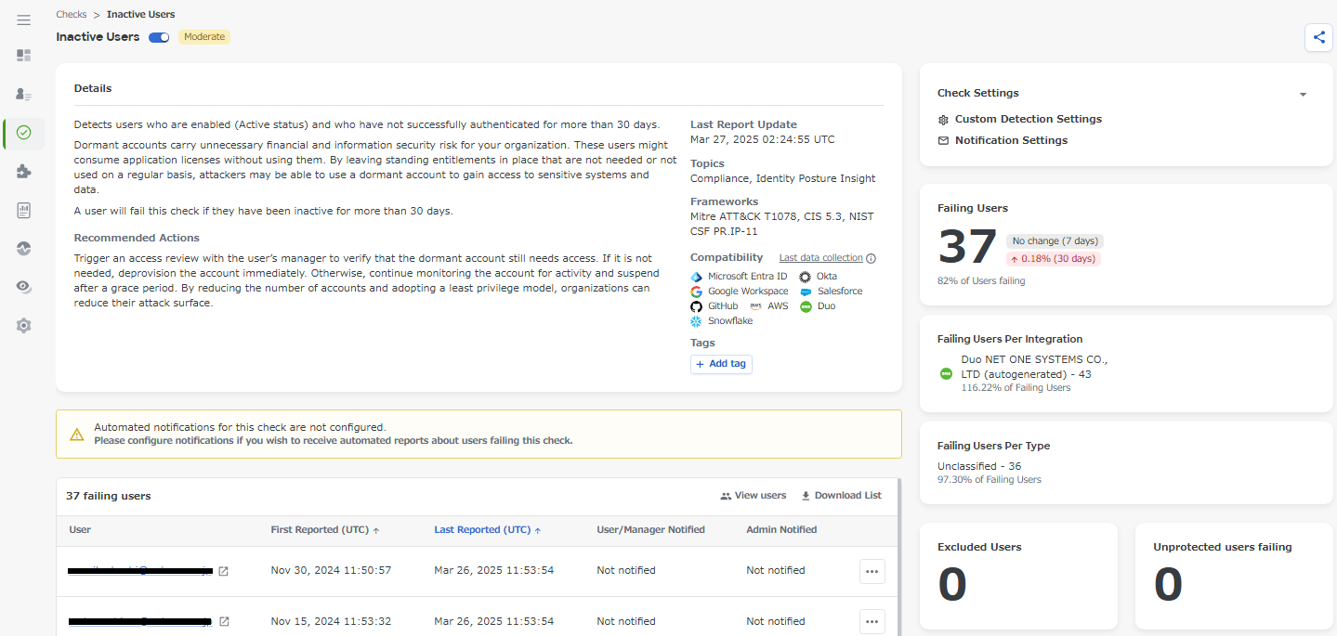Image resolution: width=1337 pixels, height=636 pixels.
Task: Click first reported date Nov 15, 2024 11:53:32
Action: pos(331,621)
